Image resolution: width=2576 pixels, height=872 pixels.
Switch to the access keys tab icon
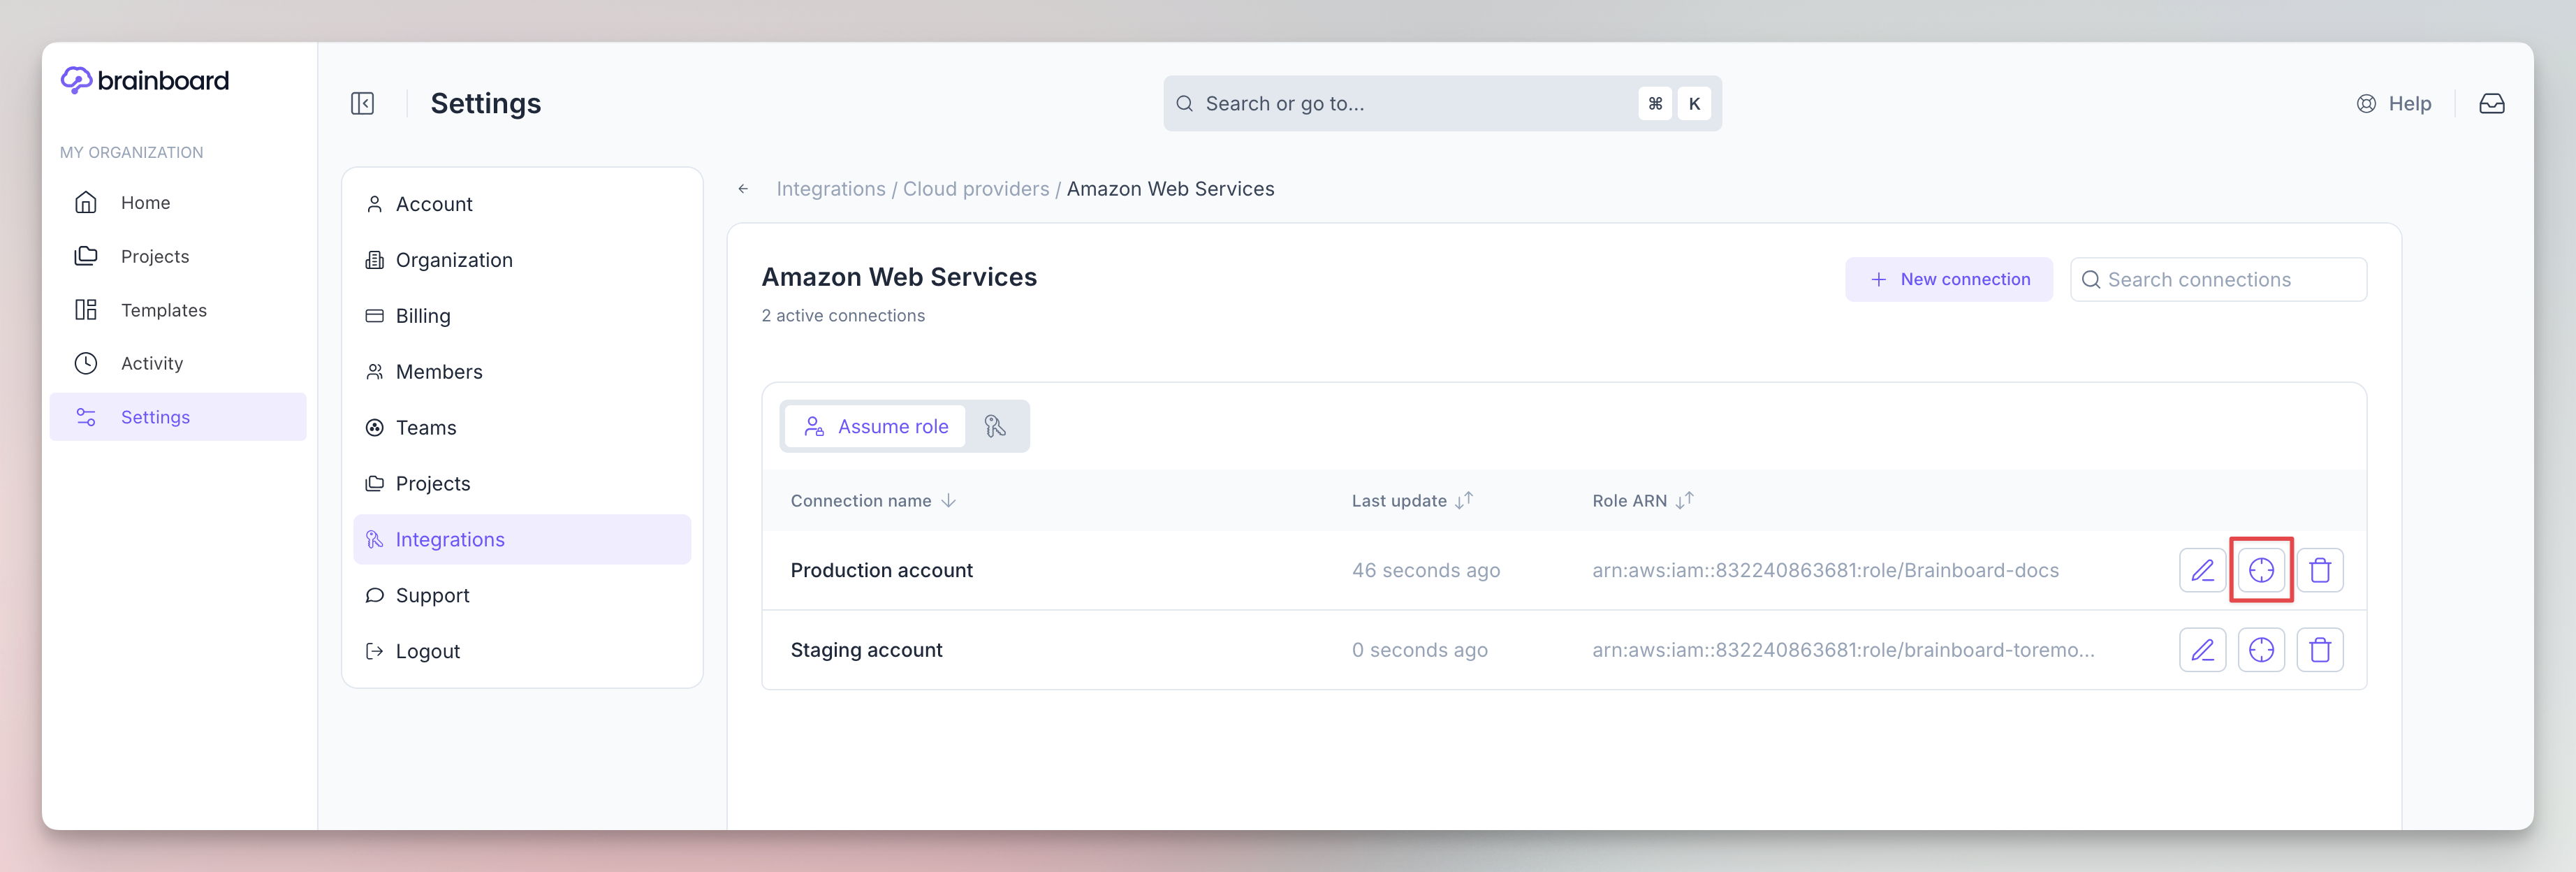coord(995,427)
